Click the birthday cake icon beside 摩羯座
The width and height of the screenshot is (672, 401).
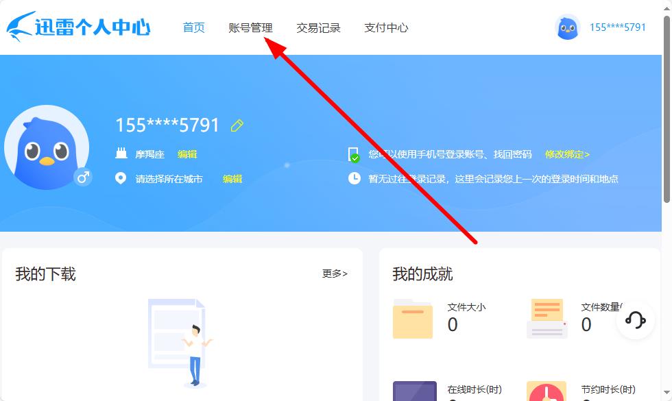tap(121, 154)
